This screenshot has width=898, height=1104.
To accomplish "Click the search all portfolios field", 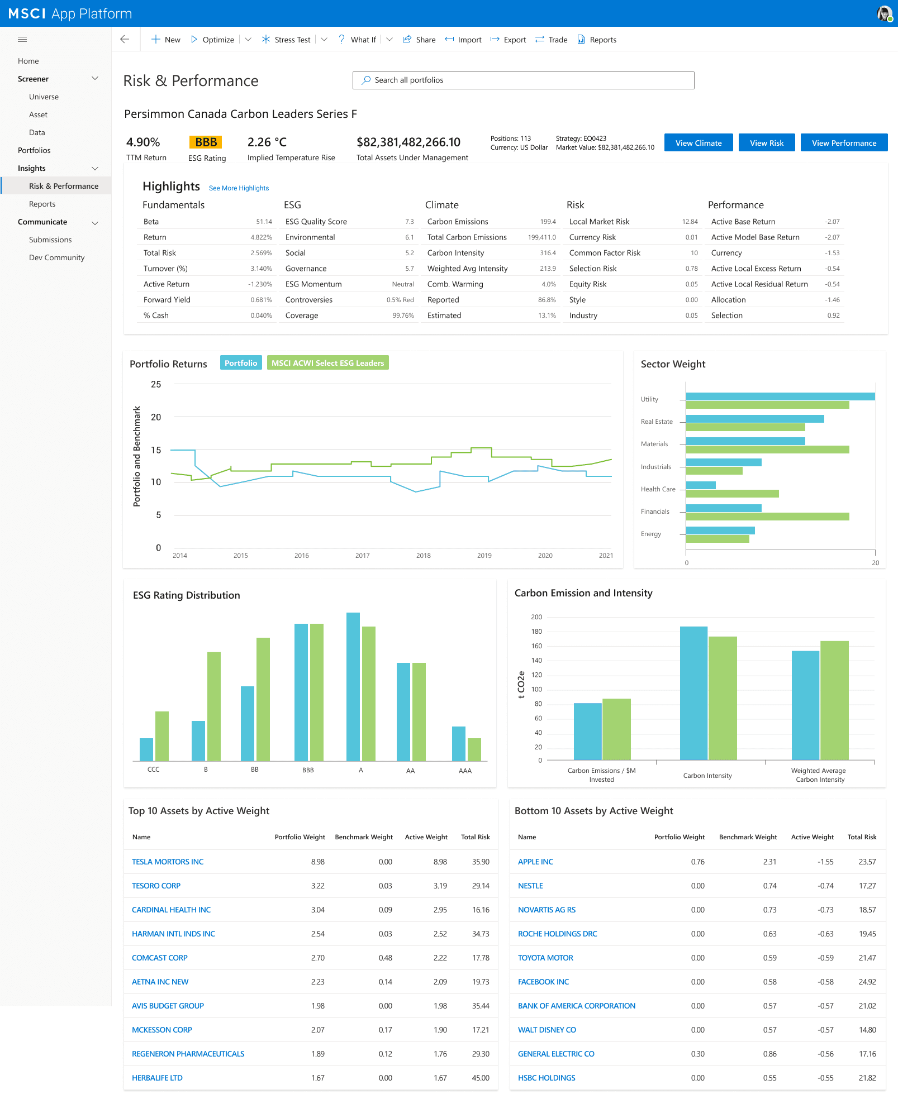I will point(523,80).
